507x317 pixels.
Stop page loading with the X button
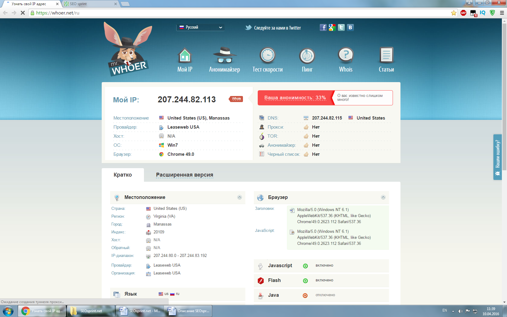23,13
